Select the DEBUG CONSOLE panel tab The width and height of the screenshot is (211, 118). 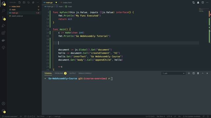[85, 73]
